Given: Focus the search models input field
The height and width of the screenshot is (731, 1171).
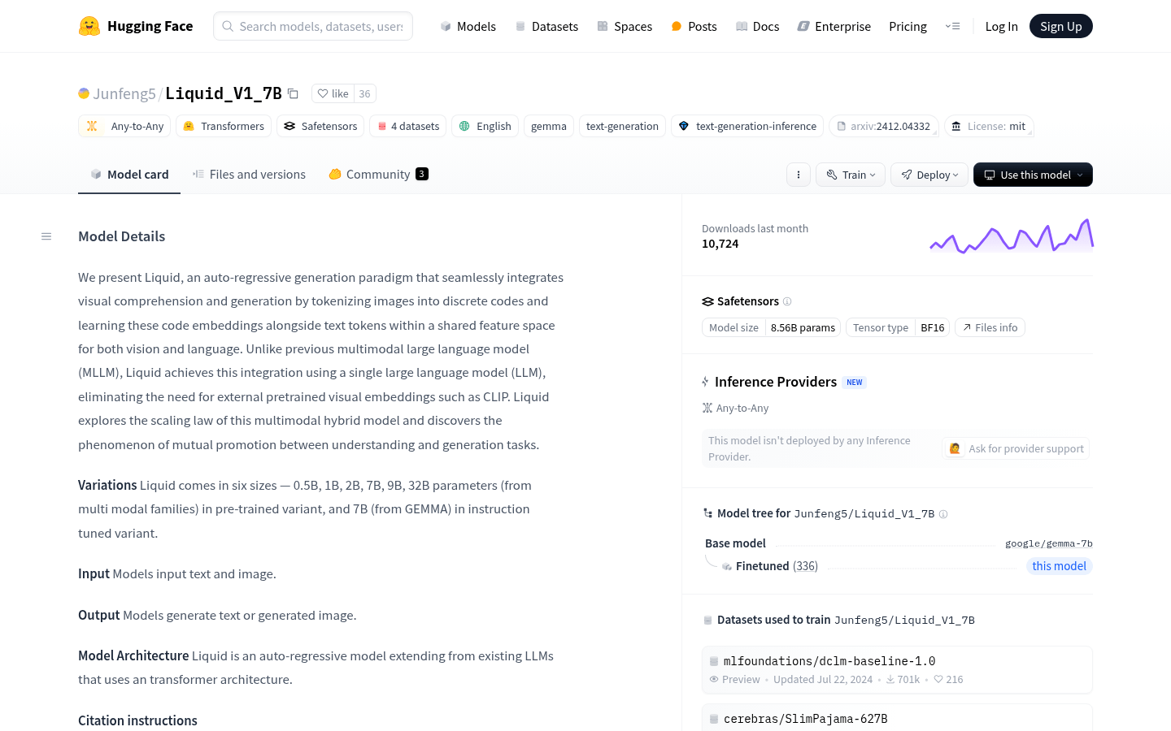Looking at the screenshot, I should click(x=313, y=26).
